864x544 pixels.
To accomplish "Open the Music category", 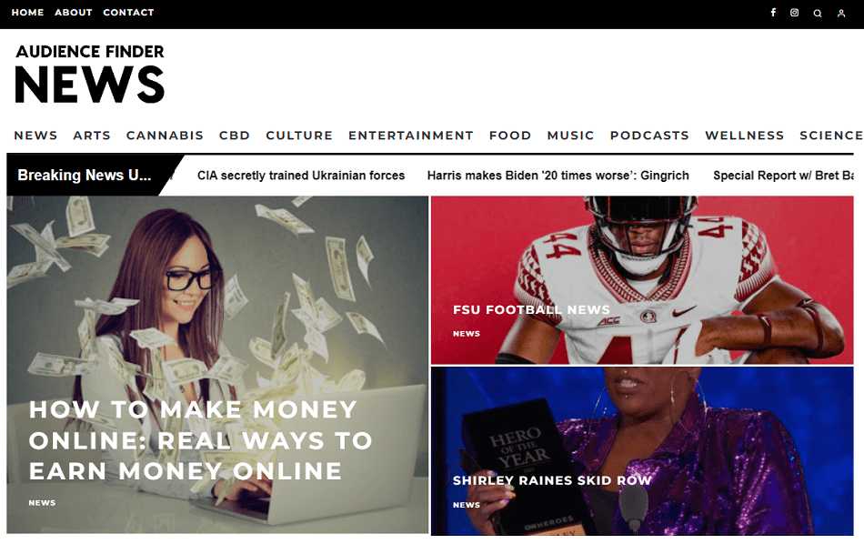I will [570, 135].
